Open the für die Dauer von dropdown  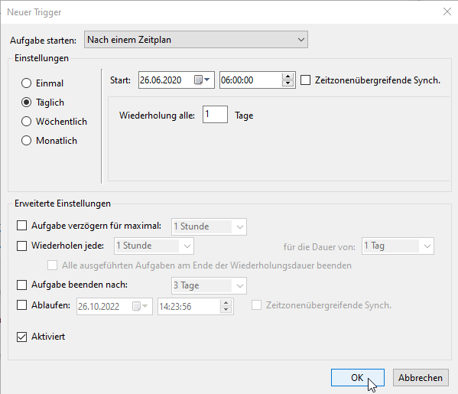(x=398, y=246)
